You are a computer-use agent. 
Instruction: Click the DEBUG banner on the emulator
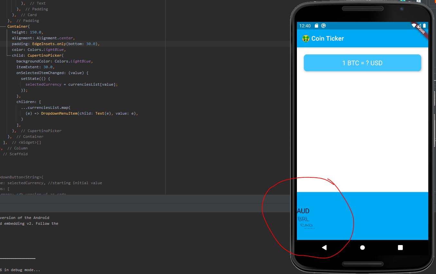(420, 30)
